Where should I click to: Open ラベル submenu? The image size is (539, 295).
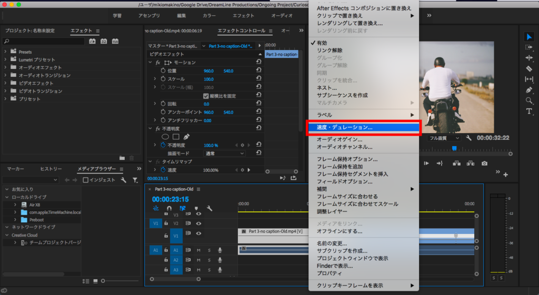coord(364,115)
